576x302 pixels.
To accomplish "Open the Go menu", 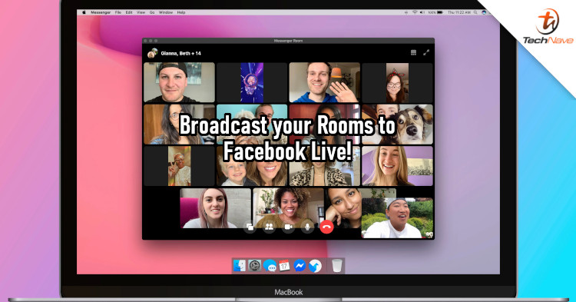I will (x=152, y=12).
